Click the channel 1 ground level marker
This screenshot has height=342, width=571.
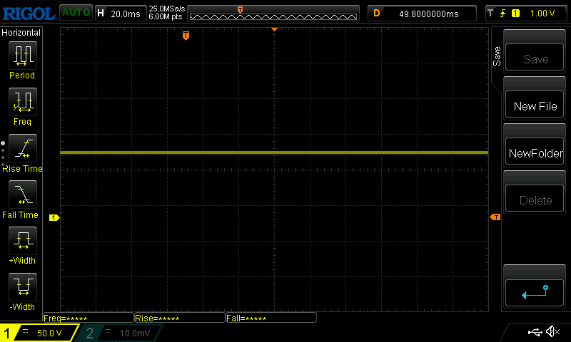54,218
